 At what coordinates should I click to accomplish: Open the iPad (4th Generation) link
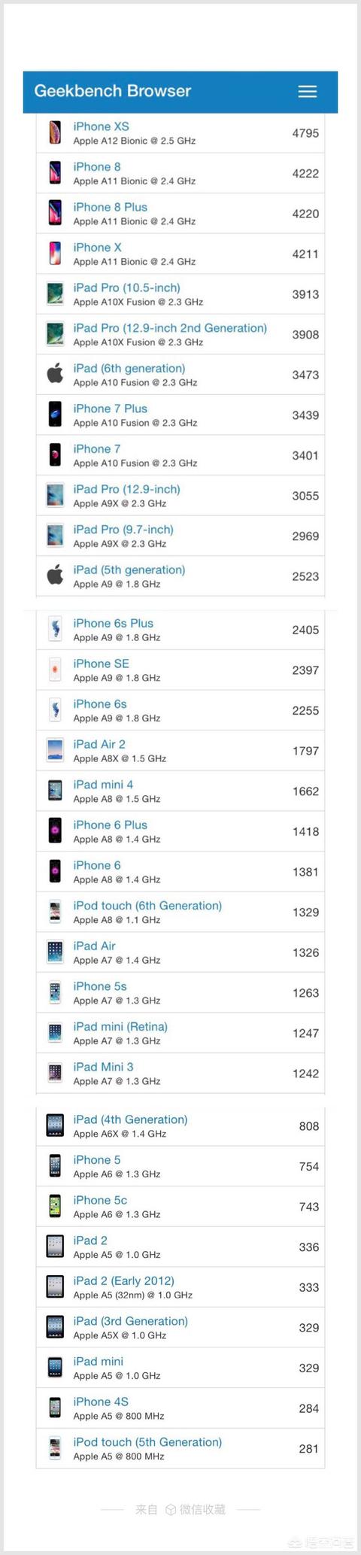(130, 1119)
